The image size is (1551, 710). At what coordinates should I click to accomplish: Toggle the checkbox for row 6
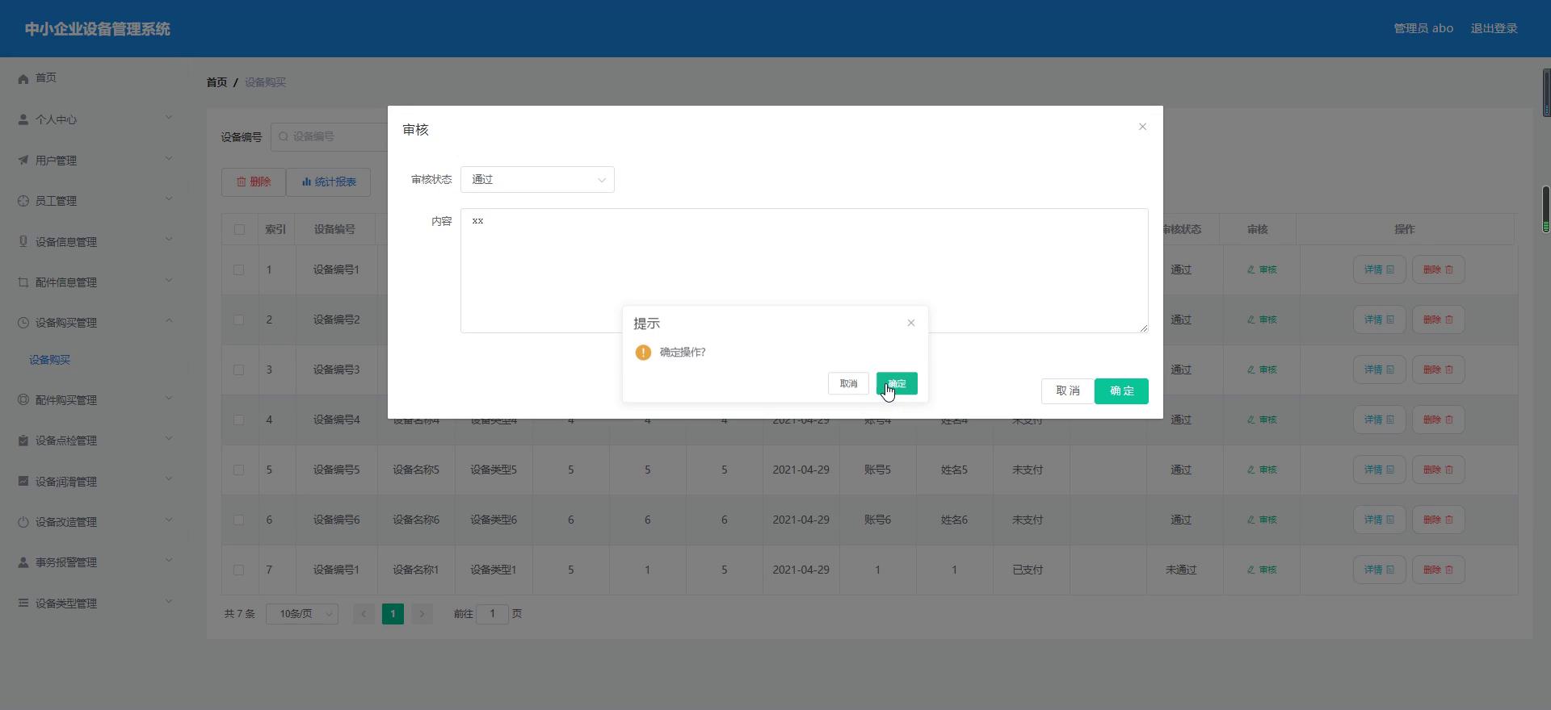pos(238,520)
